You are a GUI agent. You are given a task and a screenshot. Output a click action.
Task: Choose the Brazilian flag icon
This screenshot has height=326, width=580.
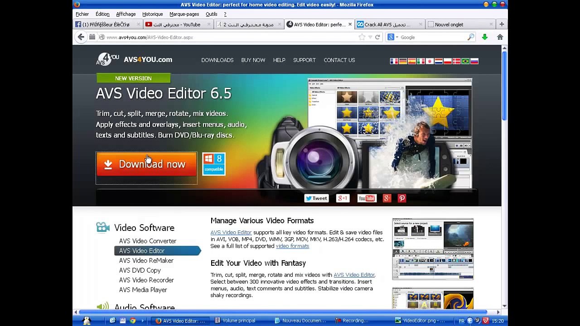465,61
